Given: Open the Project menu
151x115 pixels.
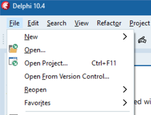Looking at the screenshot, I should coord(140,23).
